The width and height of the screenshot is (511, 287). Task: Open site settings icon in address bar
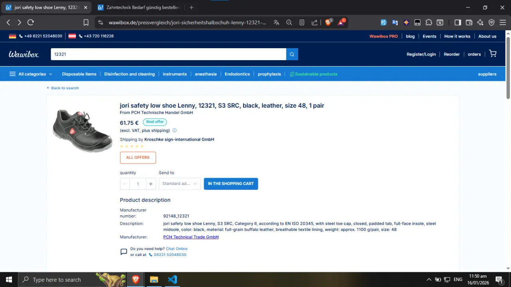point(100,23)
